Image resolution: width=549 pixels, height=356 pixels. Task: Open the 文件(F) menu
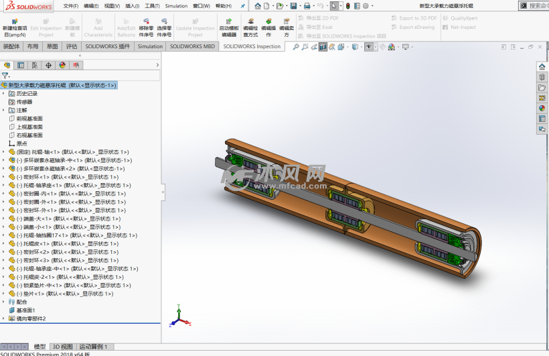(x=71, y=6)
